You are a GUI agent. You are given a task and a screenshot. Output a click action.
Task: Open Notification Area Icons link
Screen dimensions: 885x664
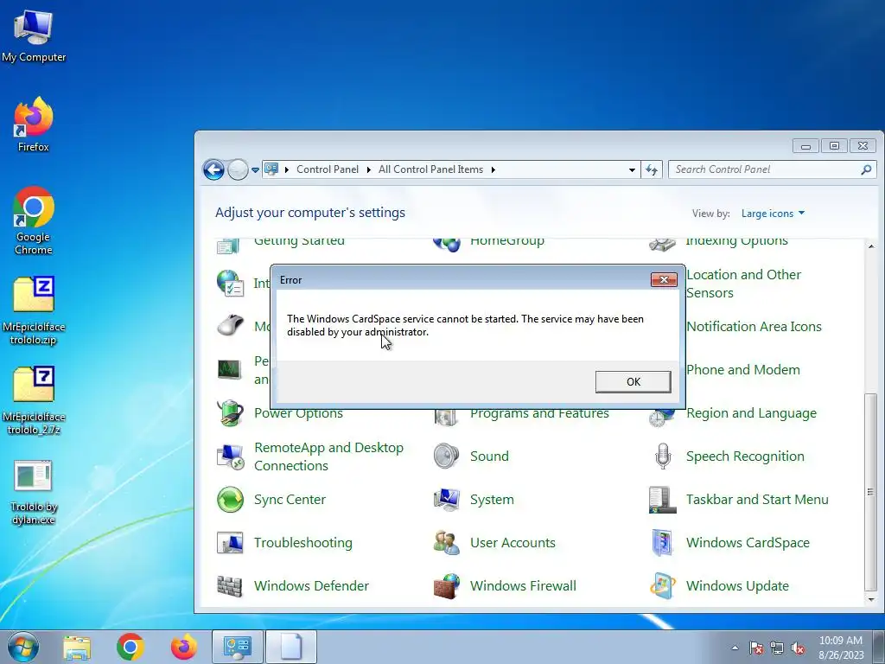click(754, 326)
